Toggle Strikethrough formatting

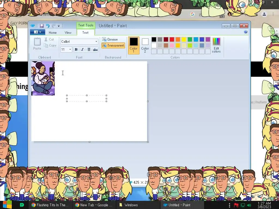95,50
